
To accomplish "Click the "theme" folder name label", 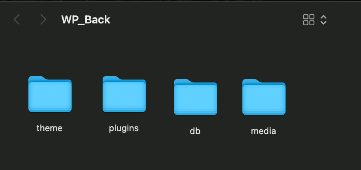I will tap(50, 128).
